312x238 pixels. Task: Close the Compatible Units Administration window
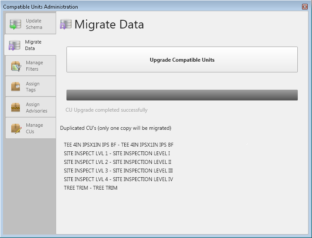pos(305,6)
